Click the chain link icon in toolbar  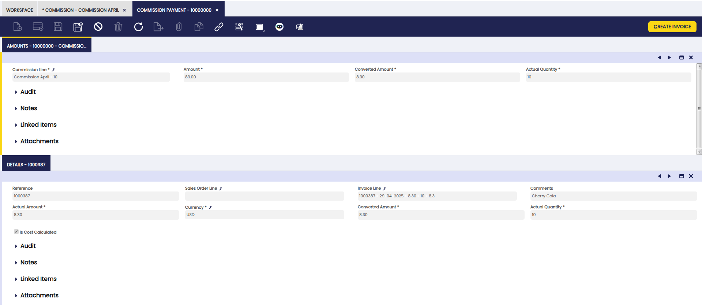(219, 27)
